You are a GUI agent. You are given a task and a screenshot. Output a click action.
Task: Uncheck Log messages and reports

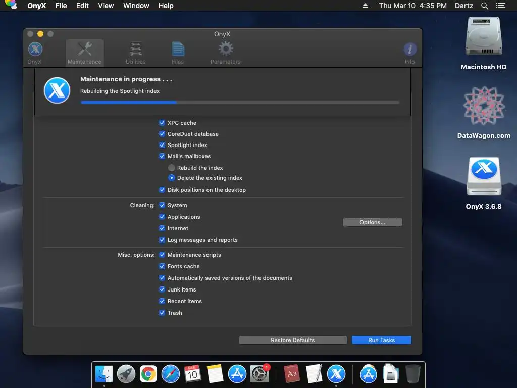point(162,240)
